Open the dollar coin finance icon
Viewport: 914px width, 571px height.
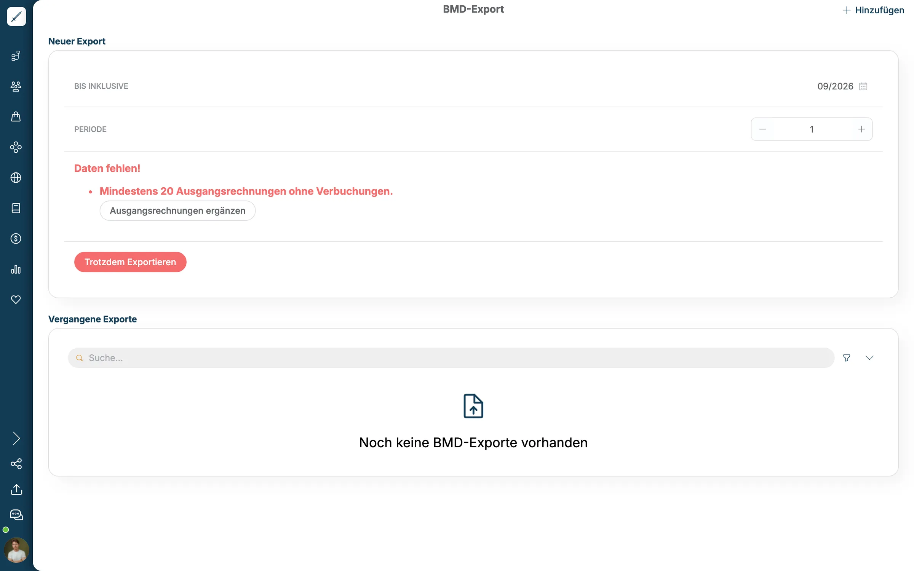click(16, 239)
